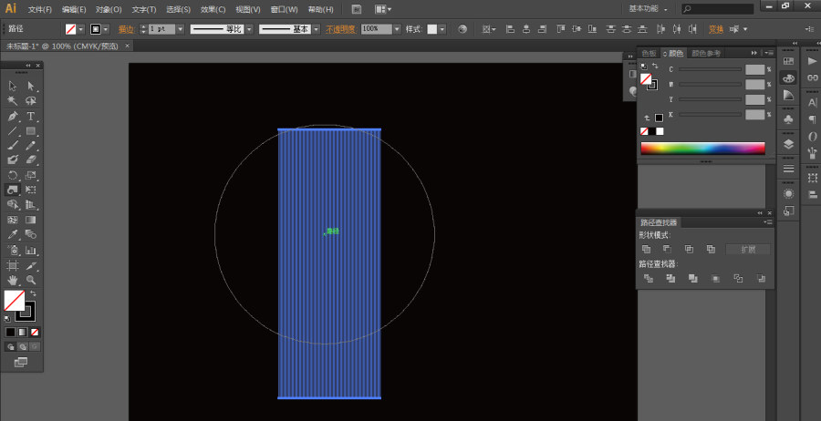Set paint mode to None in toolbox

[x=35, y=332]
